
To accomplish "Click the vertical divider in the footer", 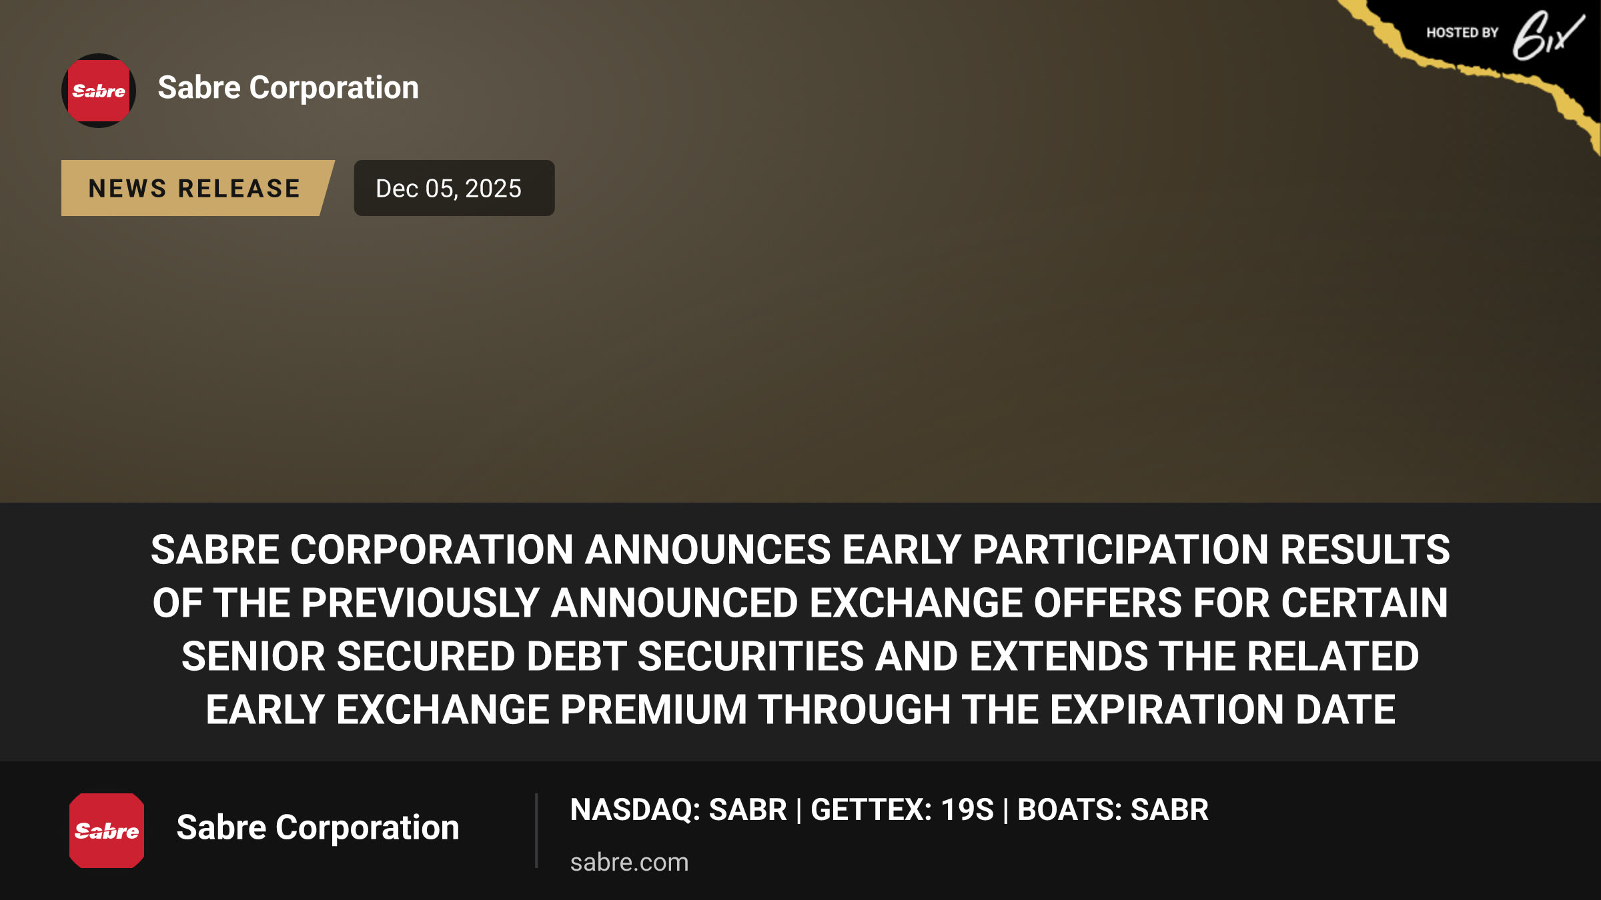I will [x=536, y=831].
